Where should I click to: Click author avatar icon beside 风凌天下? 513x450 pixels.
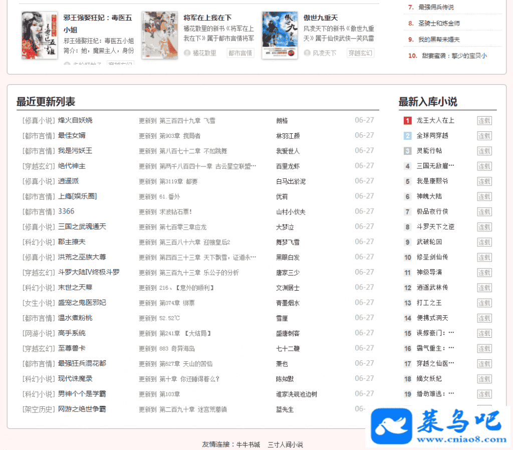click(307, 53)
